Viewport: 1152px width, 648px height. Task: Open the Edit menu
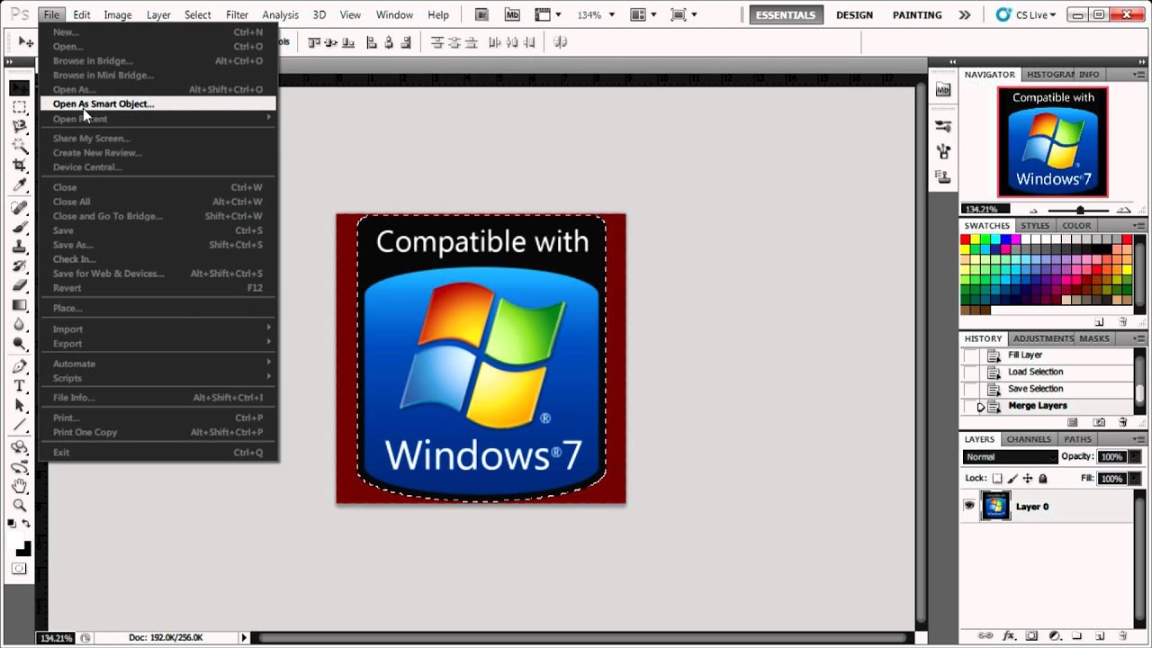pos(82,15)
